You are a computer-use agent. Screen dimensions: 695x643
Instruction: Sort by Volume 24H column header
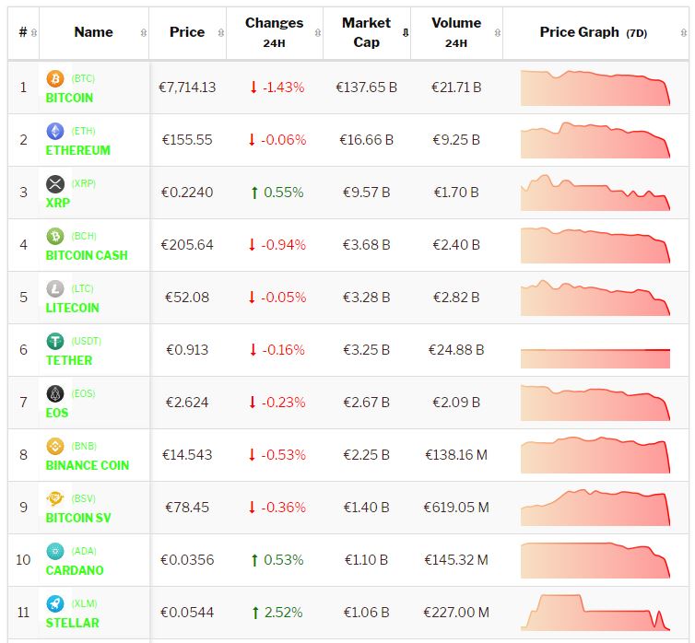[456, 32]
